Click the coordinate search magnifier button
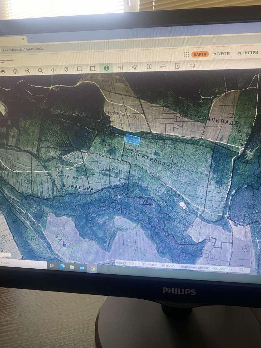The image size is (261, 348). 242,270
